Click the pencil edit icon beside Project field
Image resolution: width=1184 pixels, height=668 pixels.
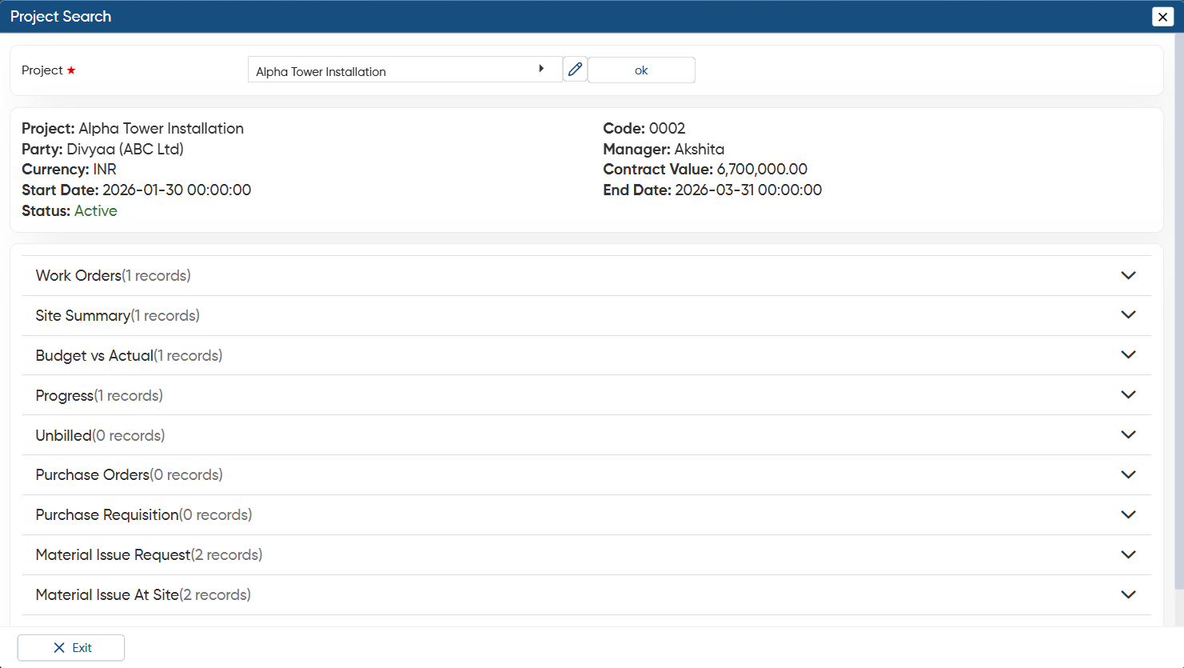(575, 70)
